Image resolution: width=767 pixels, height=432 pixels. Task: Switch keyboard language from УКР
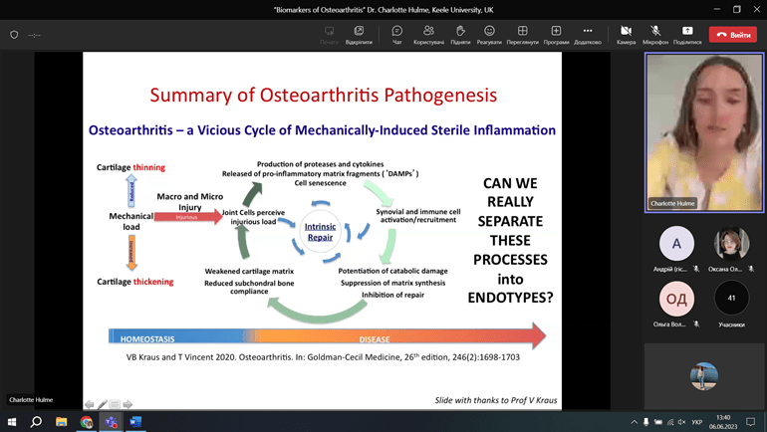coord(696,422)
